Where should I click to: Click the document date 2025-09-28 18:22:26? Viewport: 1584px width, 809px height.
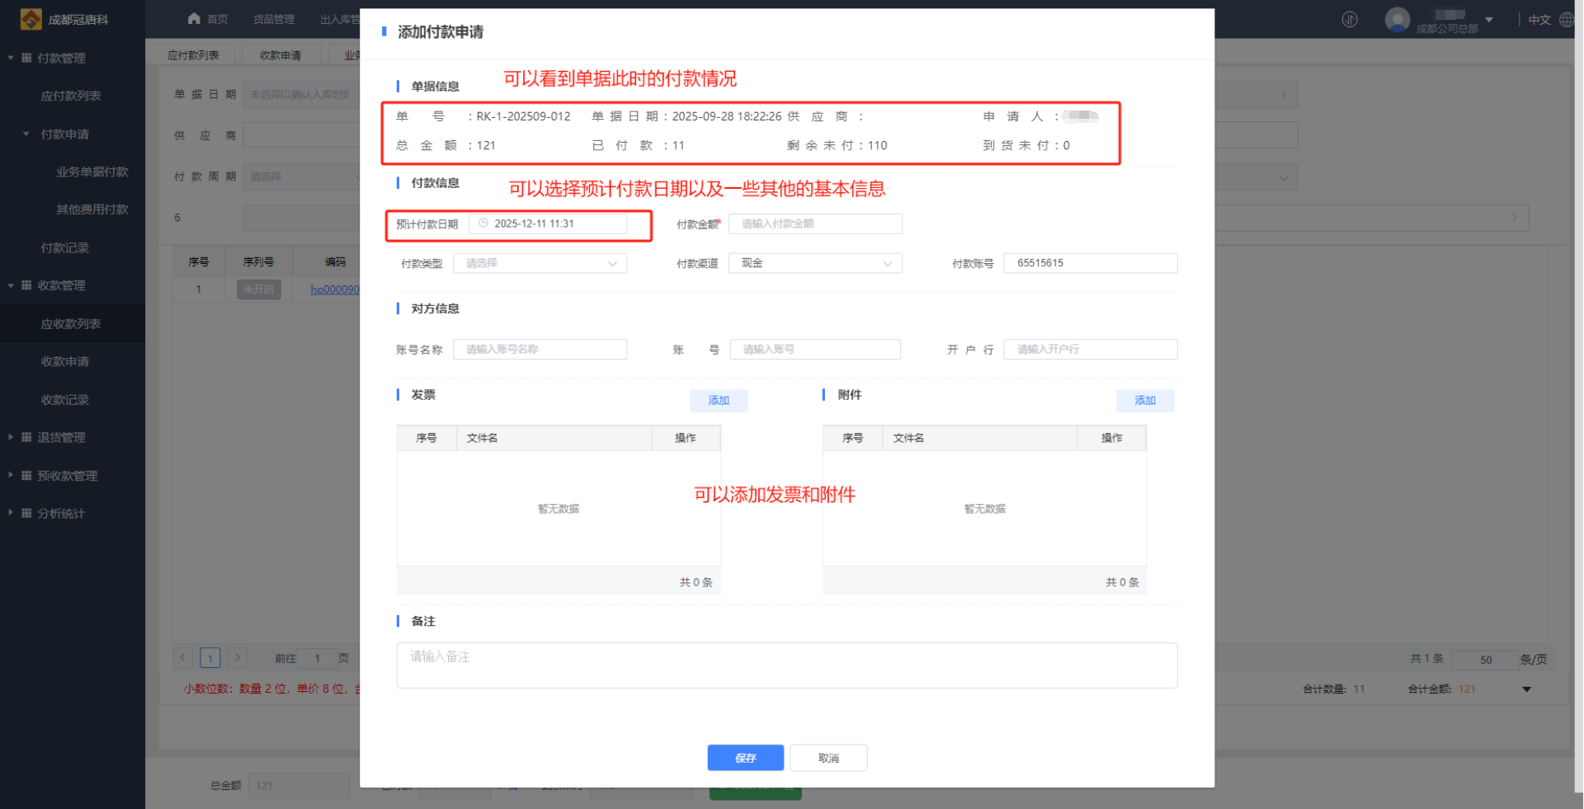tap(727, 116)
